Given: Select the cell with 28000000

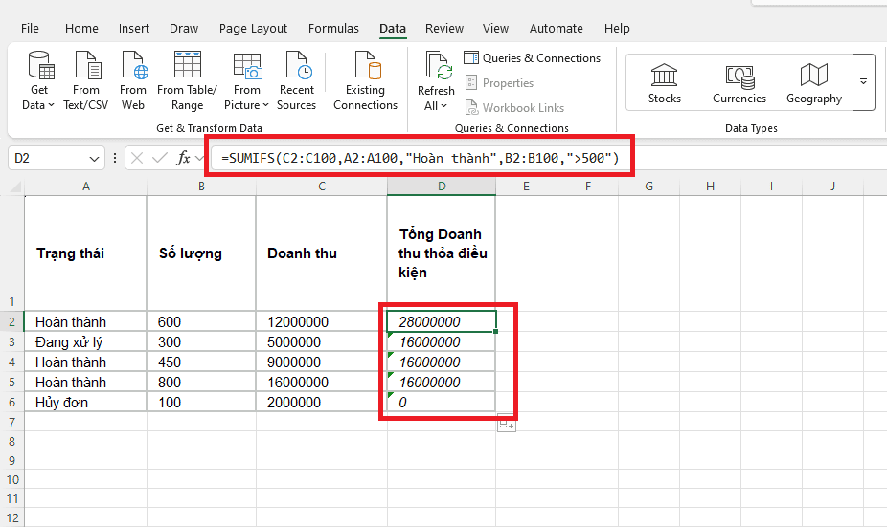Looking at the screenshot, I should [442, 322].
